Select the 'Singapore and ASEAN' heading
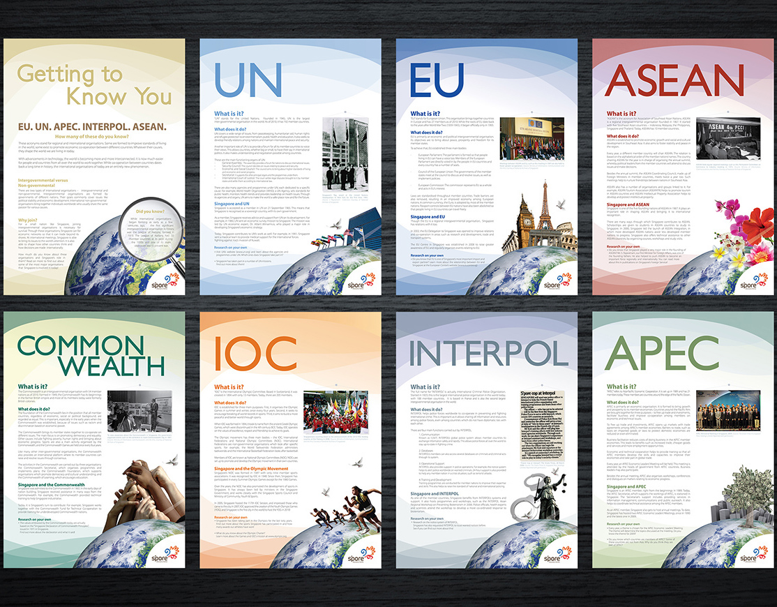777x607 pixels. coord(628,204)
